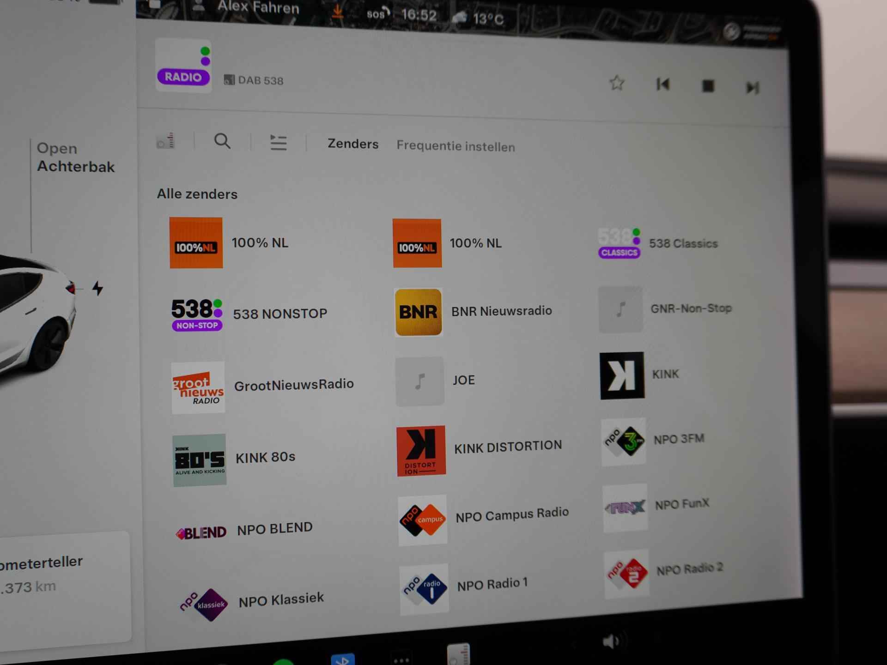Select NPO FunX station name

682,504
